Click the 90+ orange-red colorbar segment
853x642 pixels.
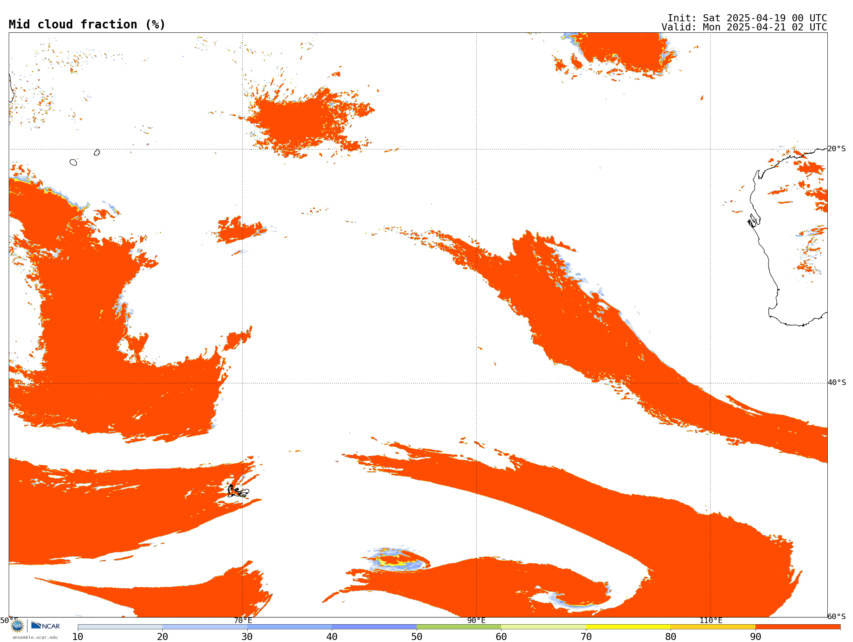798,627
